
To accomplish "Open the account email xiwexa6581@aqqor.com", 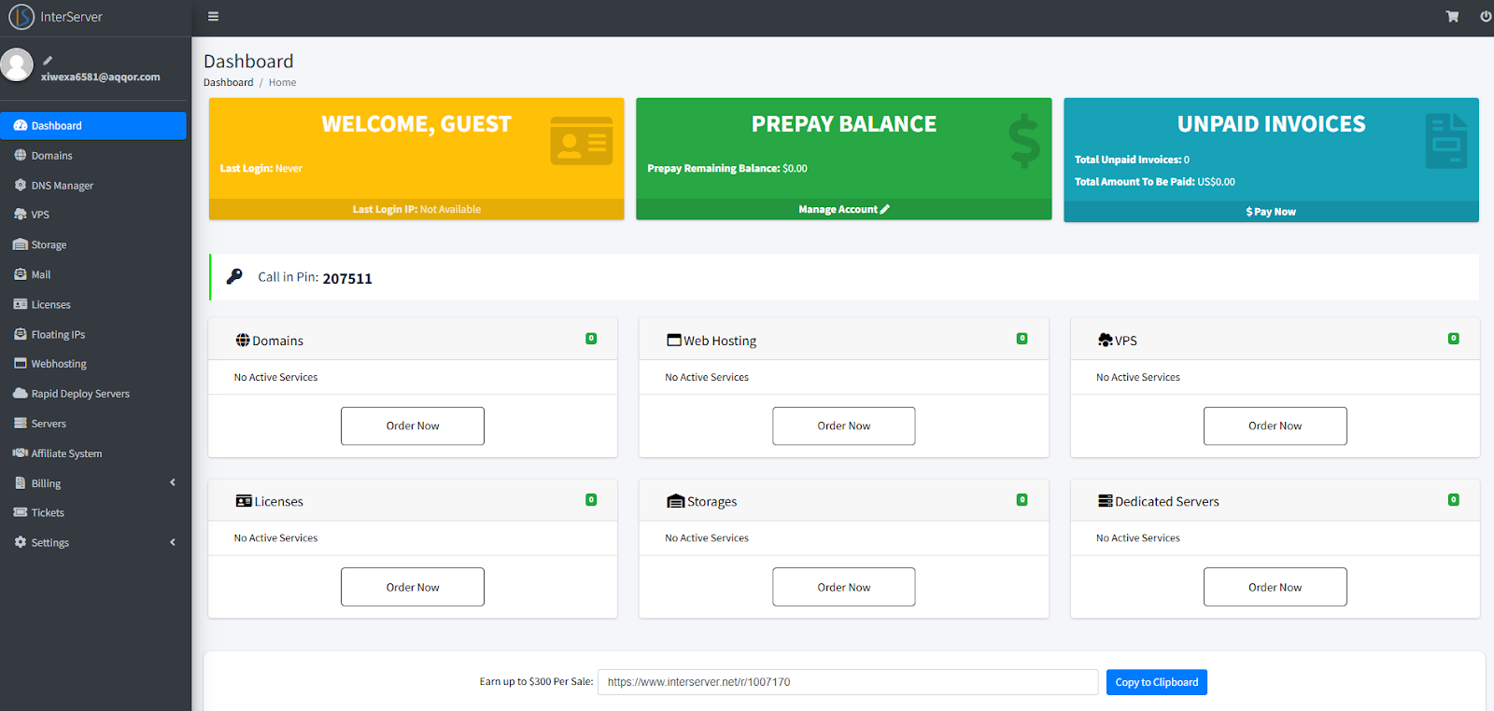I will coord(101,77).
